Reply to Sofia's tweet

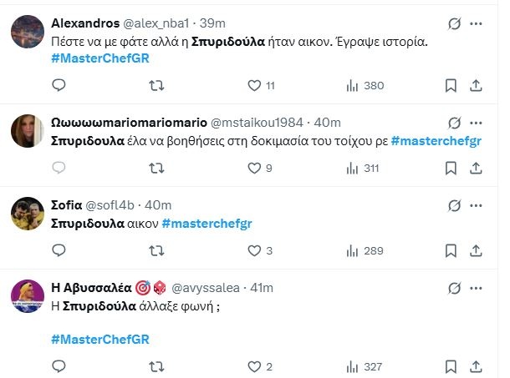coord(59,251)
